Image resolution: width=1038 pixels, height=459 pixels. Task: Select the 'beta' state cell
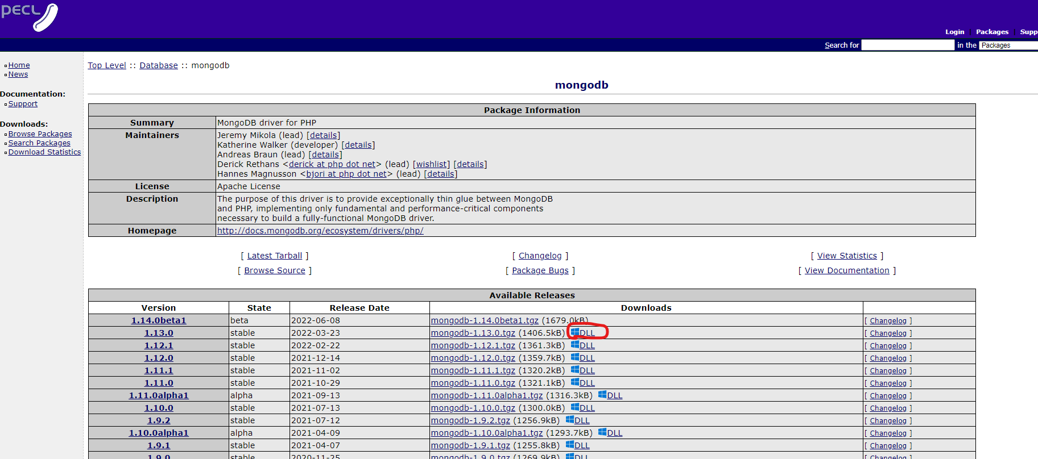click(x=259, y=320)
